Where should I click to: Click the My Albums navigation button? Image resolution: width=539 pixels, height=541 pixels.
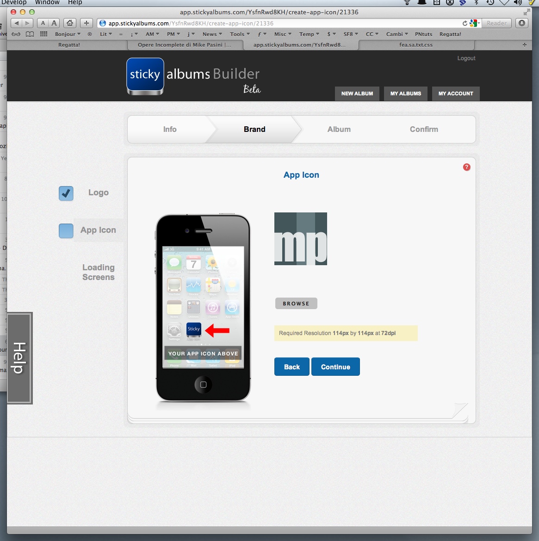(x=405, y=93)
